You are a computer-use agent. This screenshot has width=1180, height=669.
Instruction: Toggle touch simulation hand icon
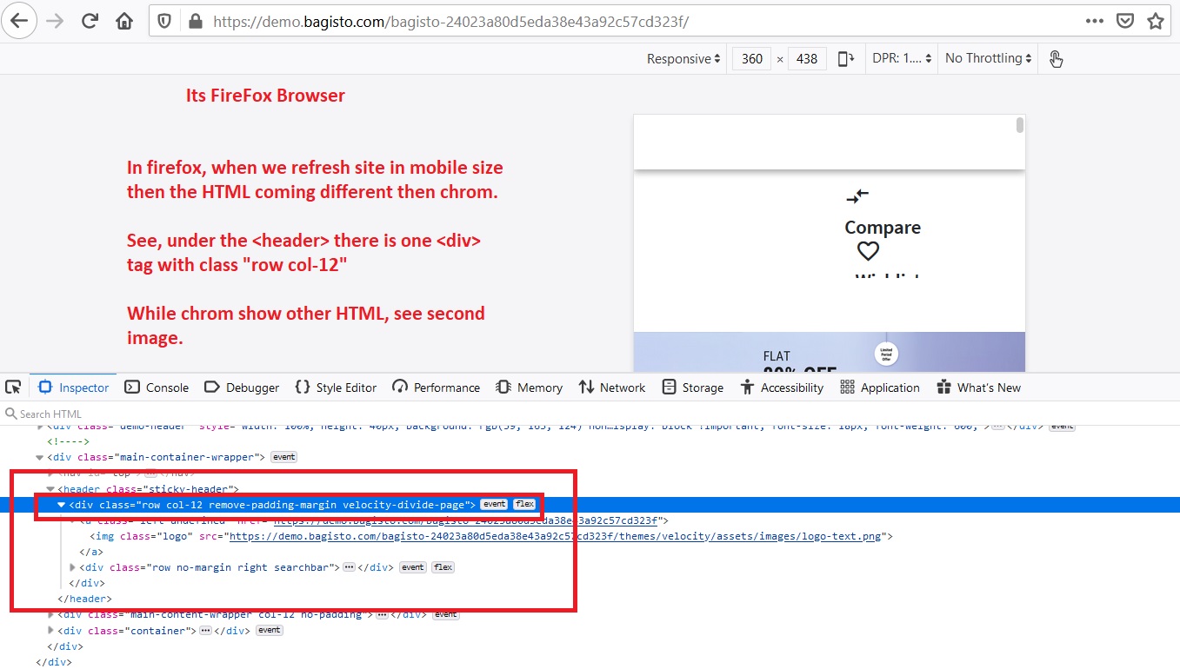(1056, 58)
